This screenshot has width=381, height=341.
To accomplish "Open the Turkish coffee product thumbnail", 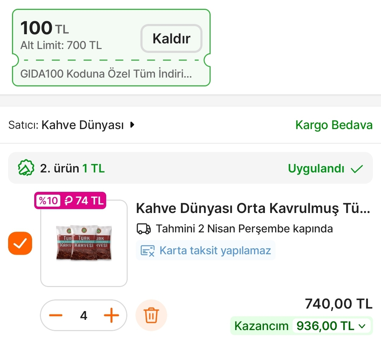I will point(84,243).
